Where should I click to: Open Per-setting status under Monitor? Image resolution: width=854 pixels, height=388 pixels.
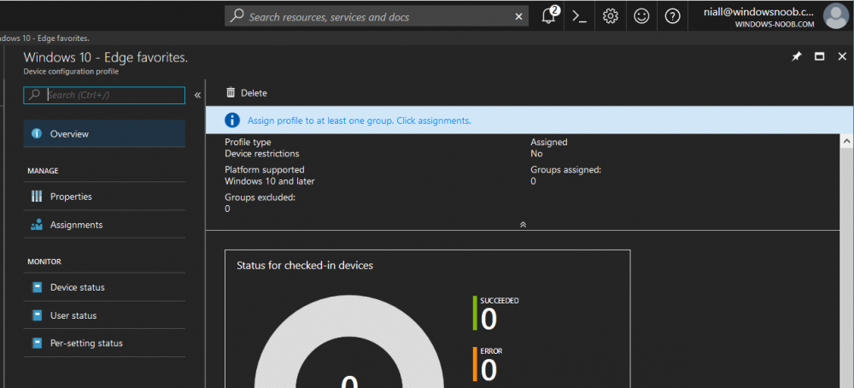[x=104, y=344]
